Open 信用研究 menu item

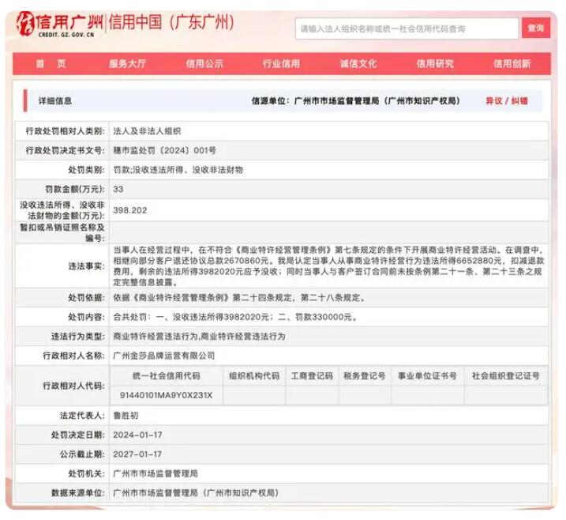click(435, 64)
